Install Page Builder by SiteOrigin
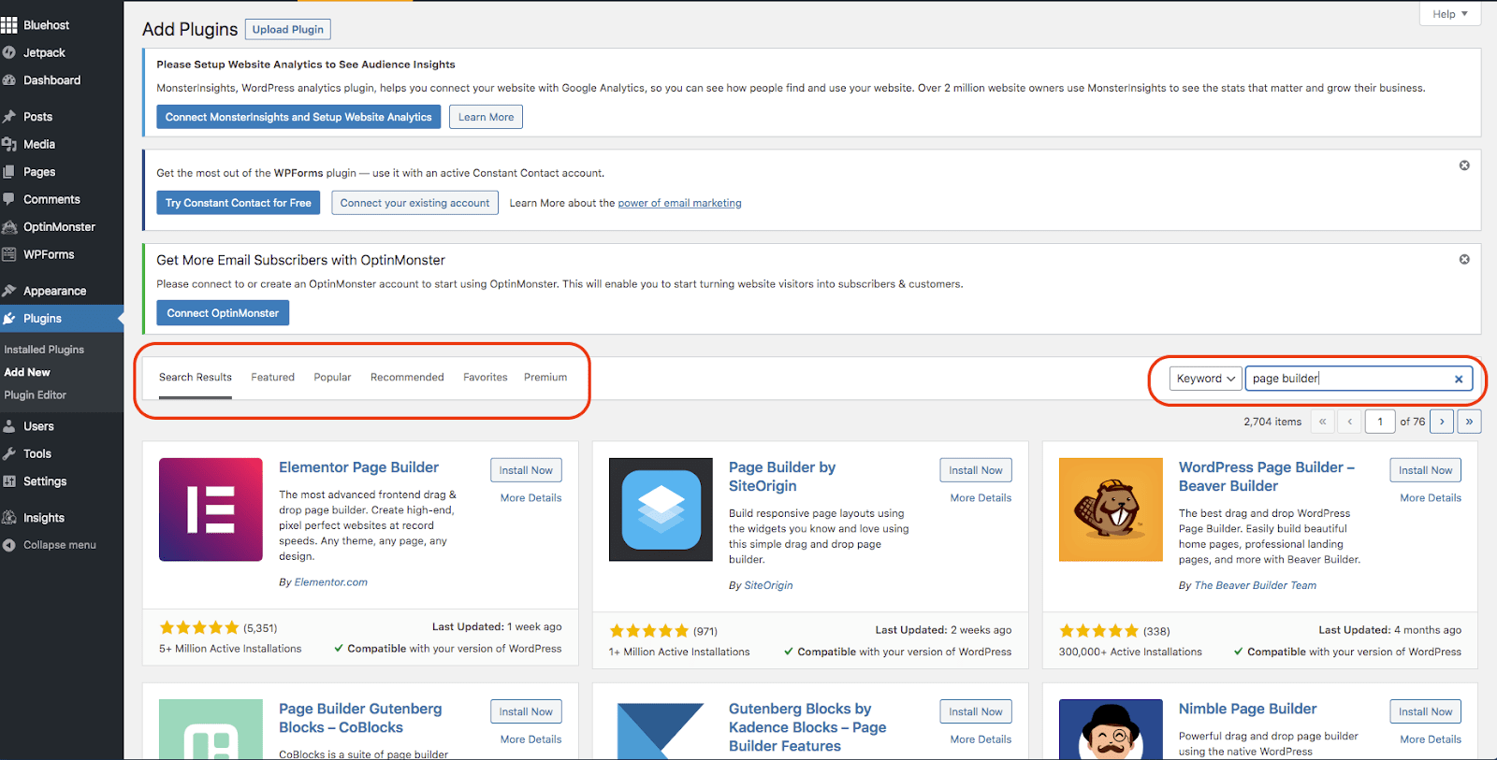Image resolution: width=1497 pixels, height=760 pixels. (976, 470)
